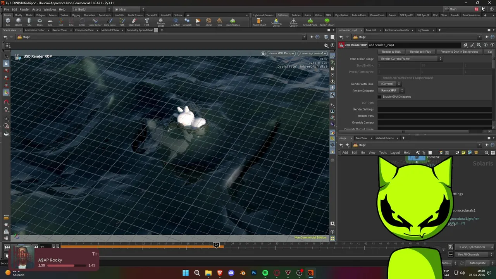
Task: Open Render with Take dropdown
Action: [389, 84]
